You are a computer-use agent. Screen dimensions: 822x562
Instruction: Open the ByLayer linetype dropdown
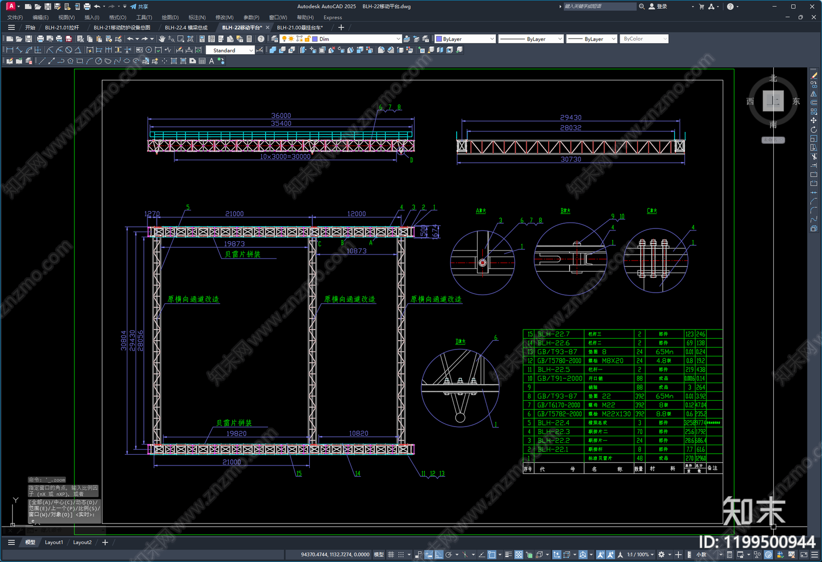[531, 39]
